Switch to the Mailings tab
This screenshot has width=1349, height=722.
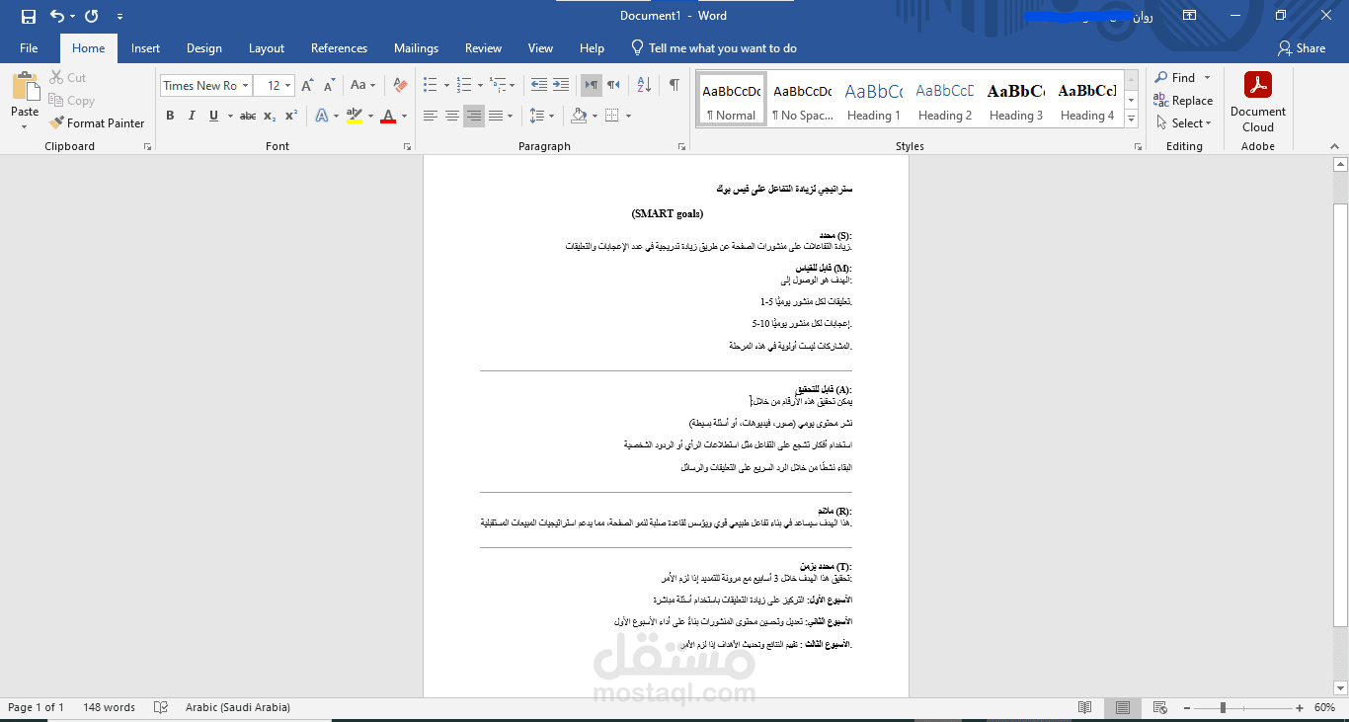coord(416,47)
